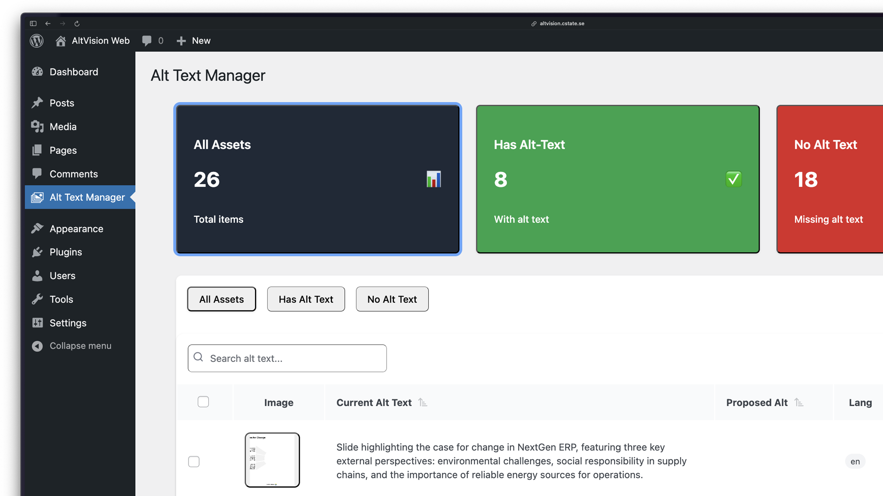Filter by the No Alt Text button

click(392, 299)
